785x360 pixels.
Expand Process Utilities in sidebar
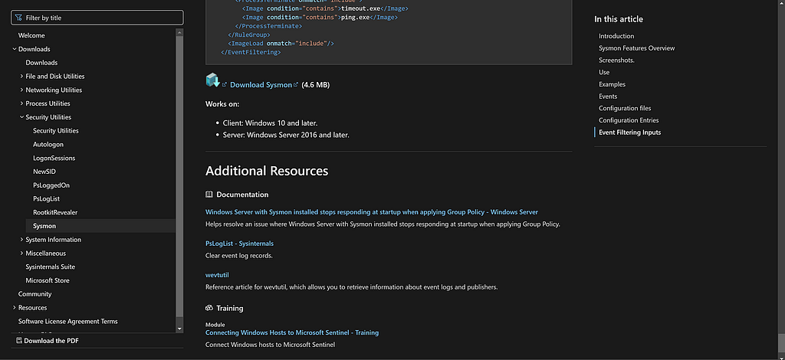click(x=21, y=103)
